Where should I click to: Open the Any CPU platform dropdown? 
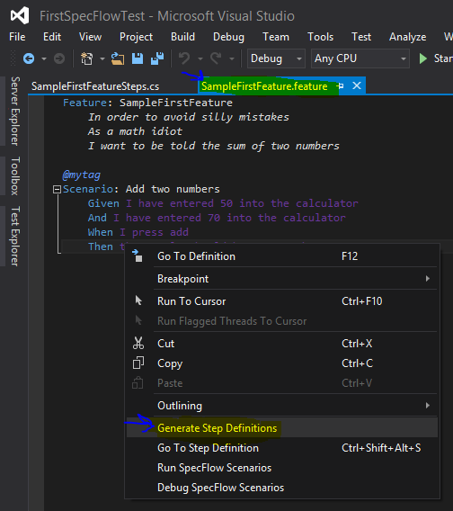[x=360, y=58]
